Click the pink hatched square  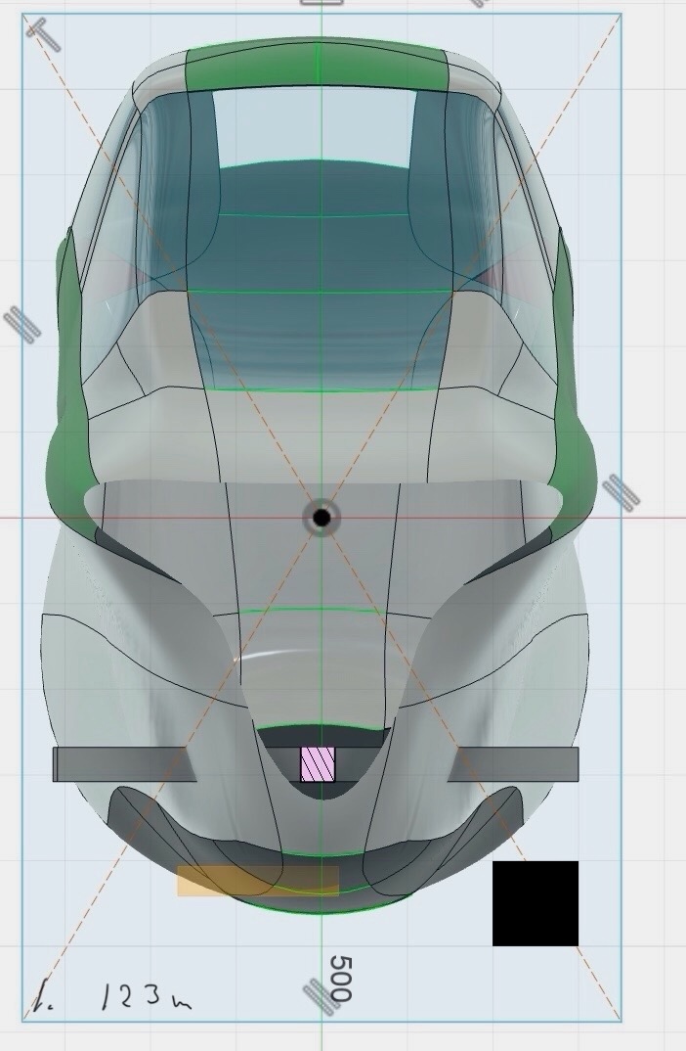(x=318, y=764)
